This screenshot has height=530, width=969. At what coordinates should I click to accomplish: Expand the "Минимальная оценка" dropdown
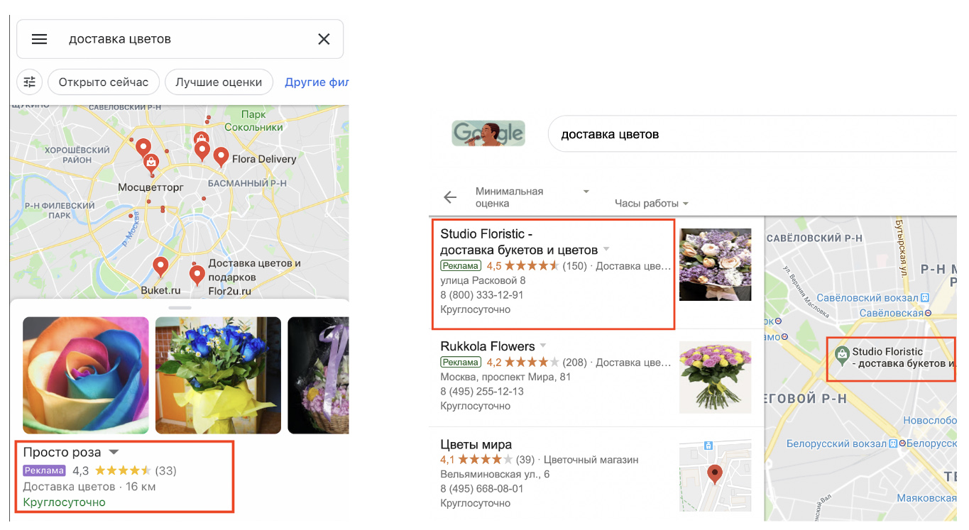(x=532, y=197)
